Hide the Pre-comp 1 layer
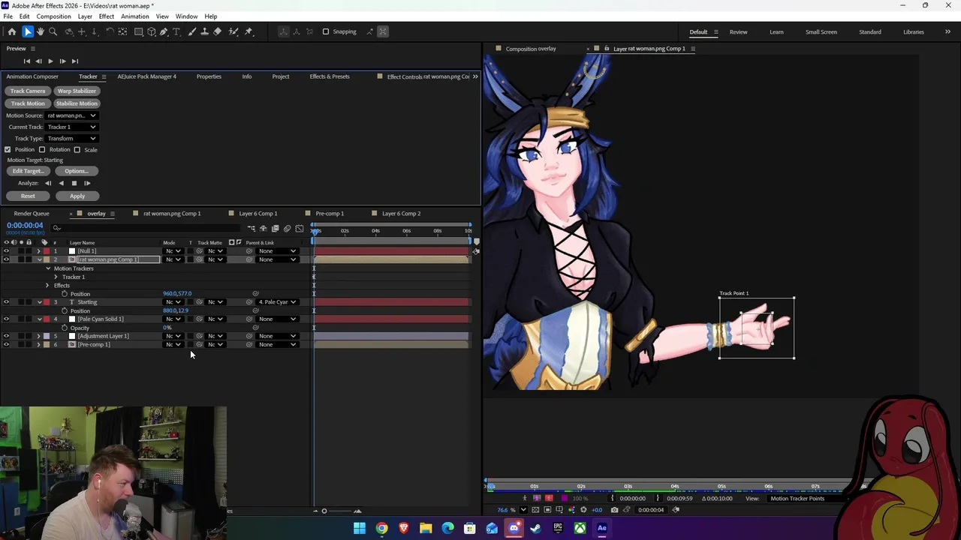 [6, 344]
